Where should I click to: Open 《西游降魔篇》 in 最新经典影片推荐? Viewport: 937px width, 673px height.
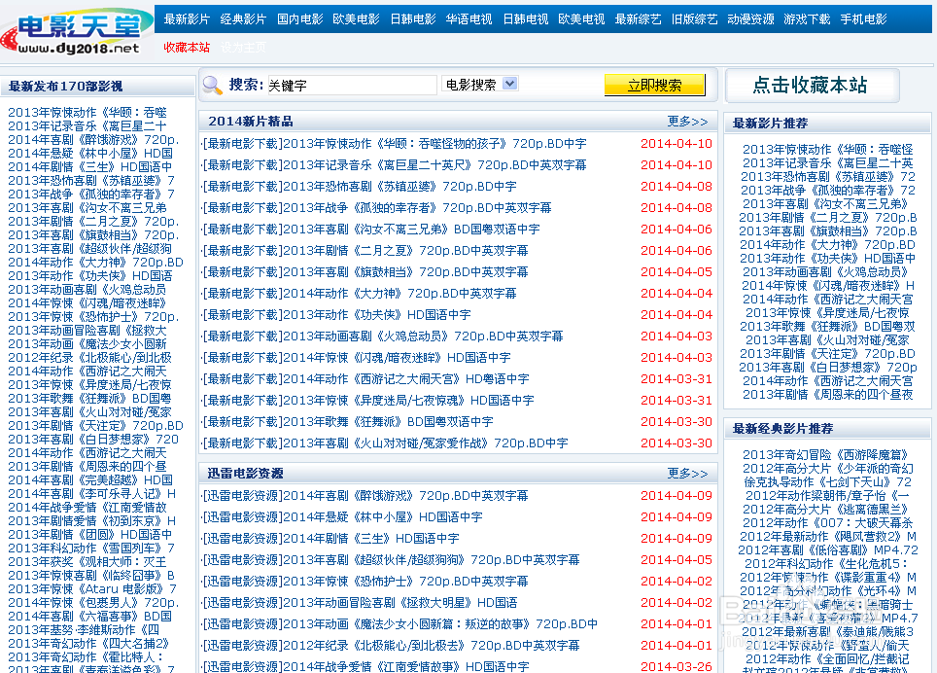coord(826,455)
